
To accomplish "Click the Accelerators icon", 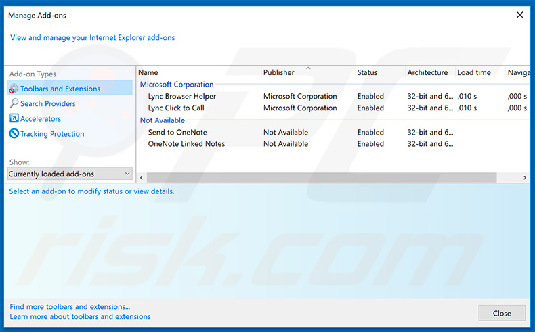I will click(14, 119).
